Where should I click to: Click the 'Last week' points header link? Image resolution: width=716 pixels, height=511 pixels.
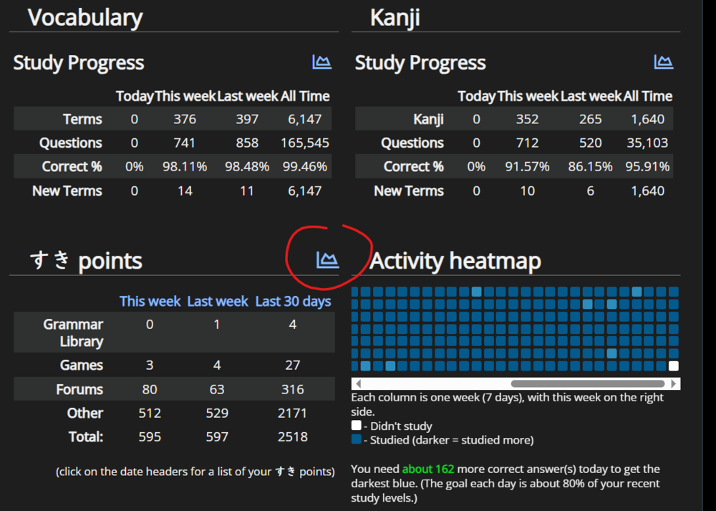[x=218, y=301]
